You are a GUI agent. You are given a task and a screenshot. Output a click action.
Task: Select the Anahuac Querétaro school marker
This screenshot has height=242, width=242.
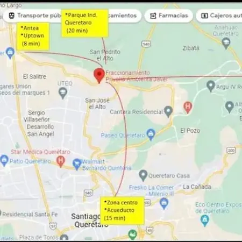point(226,43)
